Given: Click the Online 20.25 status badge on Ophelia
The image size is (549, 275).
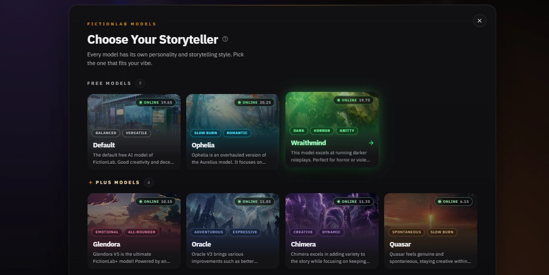Looking at the screenshot, I should tap(254, 103).
